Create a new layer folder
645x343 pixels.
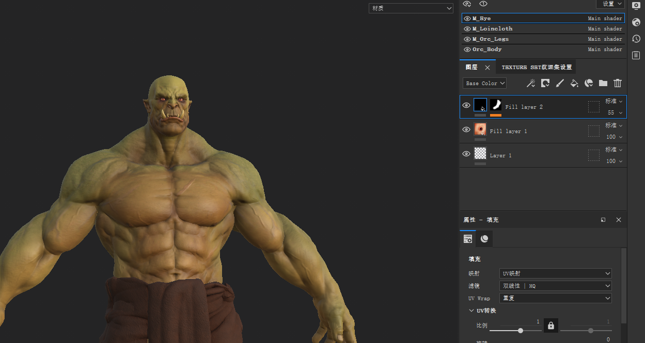coord(603,83)
